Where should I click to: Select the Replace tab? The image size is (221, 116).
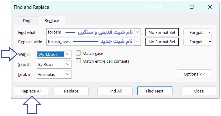tap(52, 20)
